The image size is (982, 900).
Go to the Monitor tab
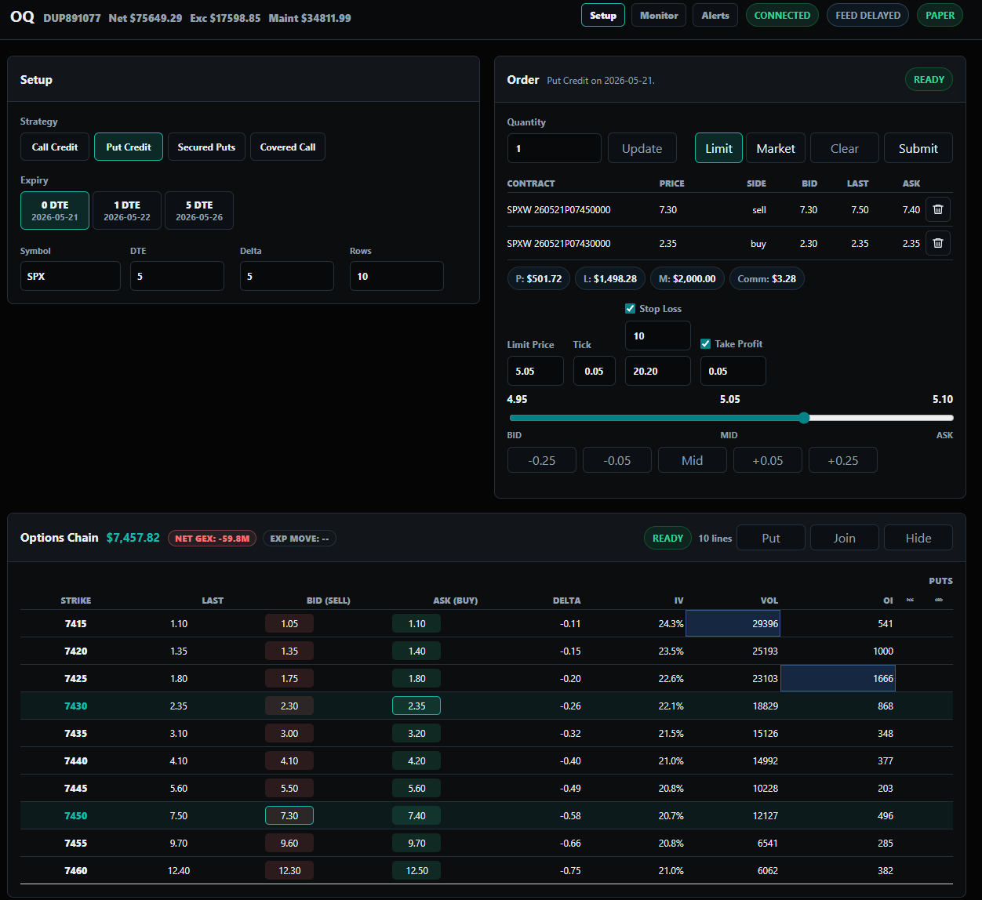coord(659,15)
